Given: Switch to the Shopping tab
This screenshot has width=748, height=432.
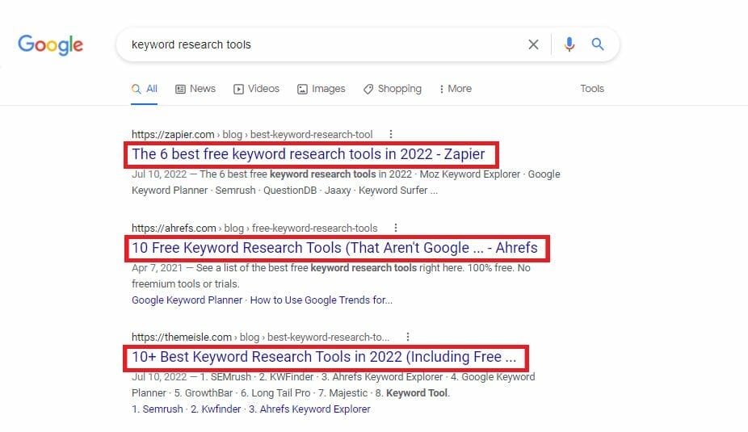Looking at the screenshot, I should 392,89.
